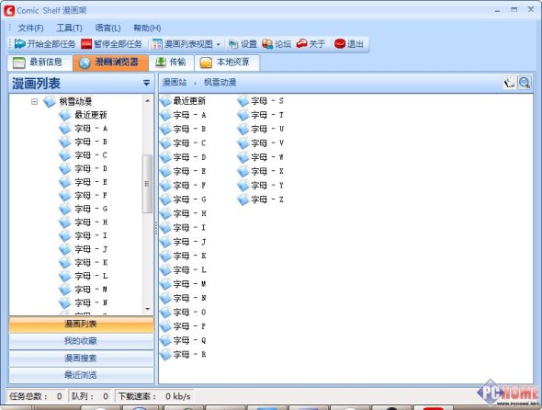542x410 pixels.
Task: Click the back/up icon in breadcrumb bar
Action: coord(509,83)
